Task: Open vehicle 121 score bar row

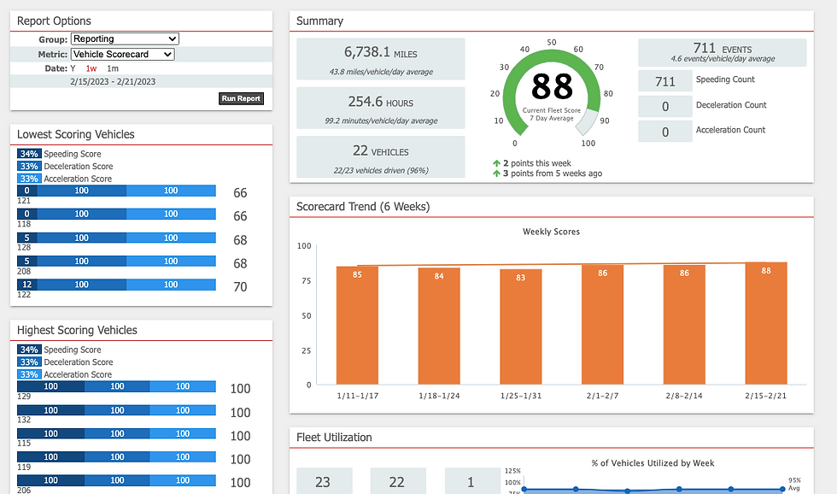Action: (x=116, y=191)
